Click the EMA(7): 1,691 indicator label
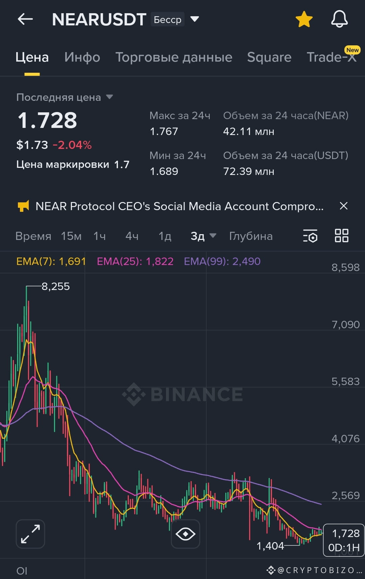Screen dimensions: 365x579 [x=51, y=261]
